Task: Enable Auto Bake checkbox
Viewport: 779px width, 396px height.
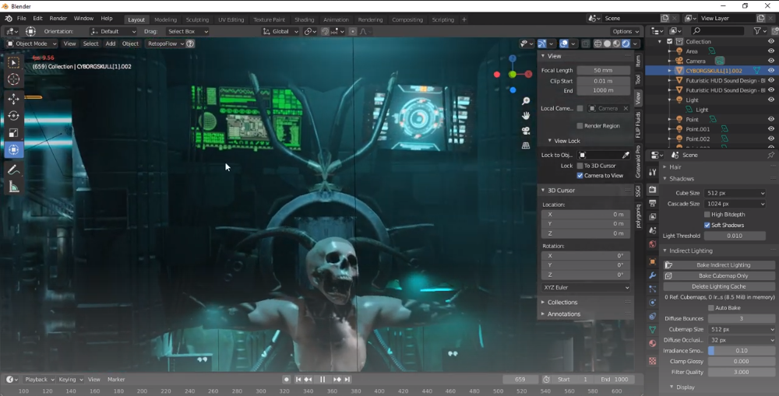Action: tap(711, 308)
